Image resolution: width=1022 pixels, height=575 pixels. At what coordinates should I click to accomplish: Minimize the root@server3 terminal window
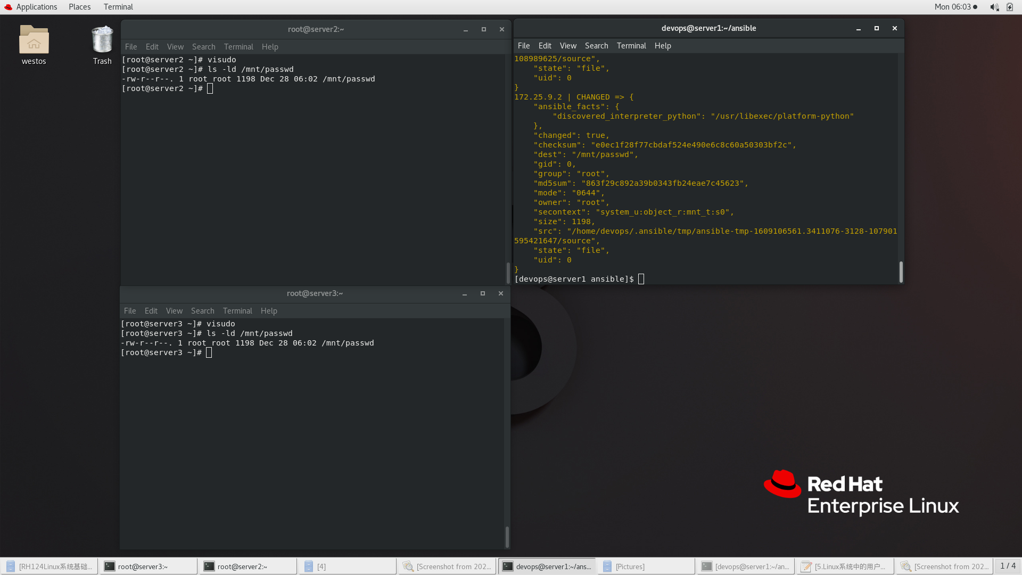[x=465, y=293]
